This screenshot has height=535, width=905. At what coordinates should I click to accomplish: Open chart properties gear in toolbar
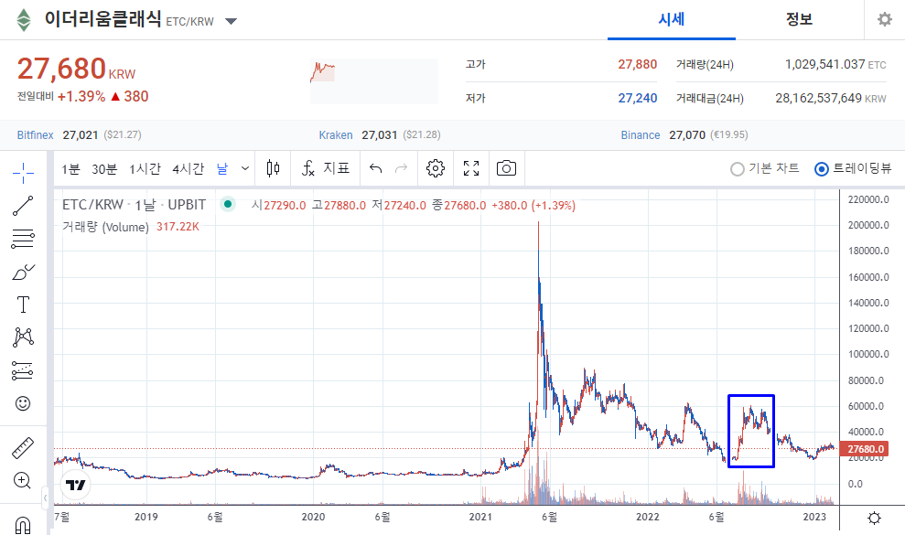[436, 168]
